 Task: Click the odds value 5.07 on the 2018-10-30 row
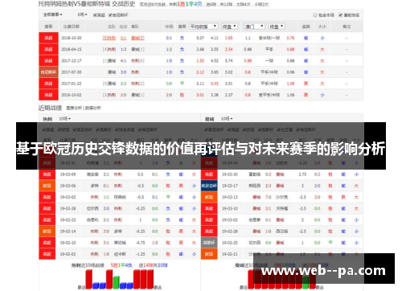(200, 38)
